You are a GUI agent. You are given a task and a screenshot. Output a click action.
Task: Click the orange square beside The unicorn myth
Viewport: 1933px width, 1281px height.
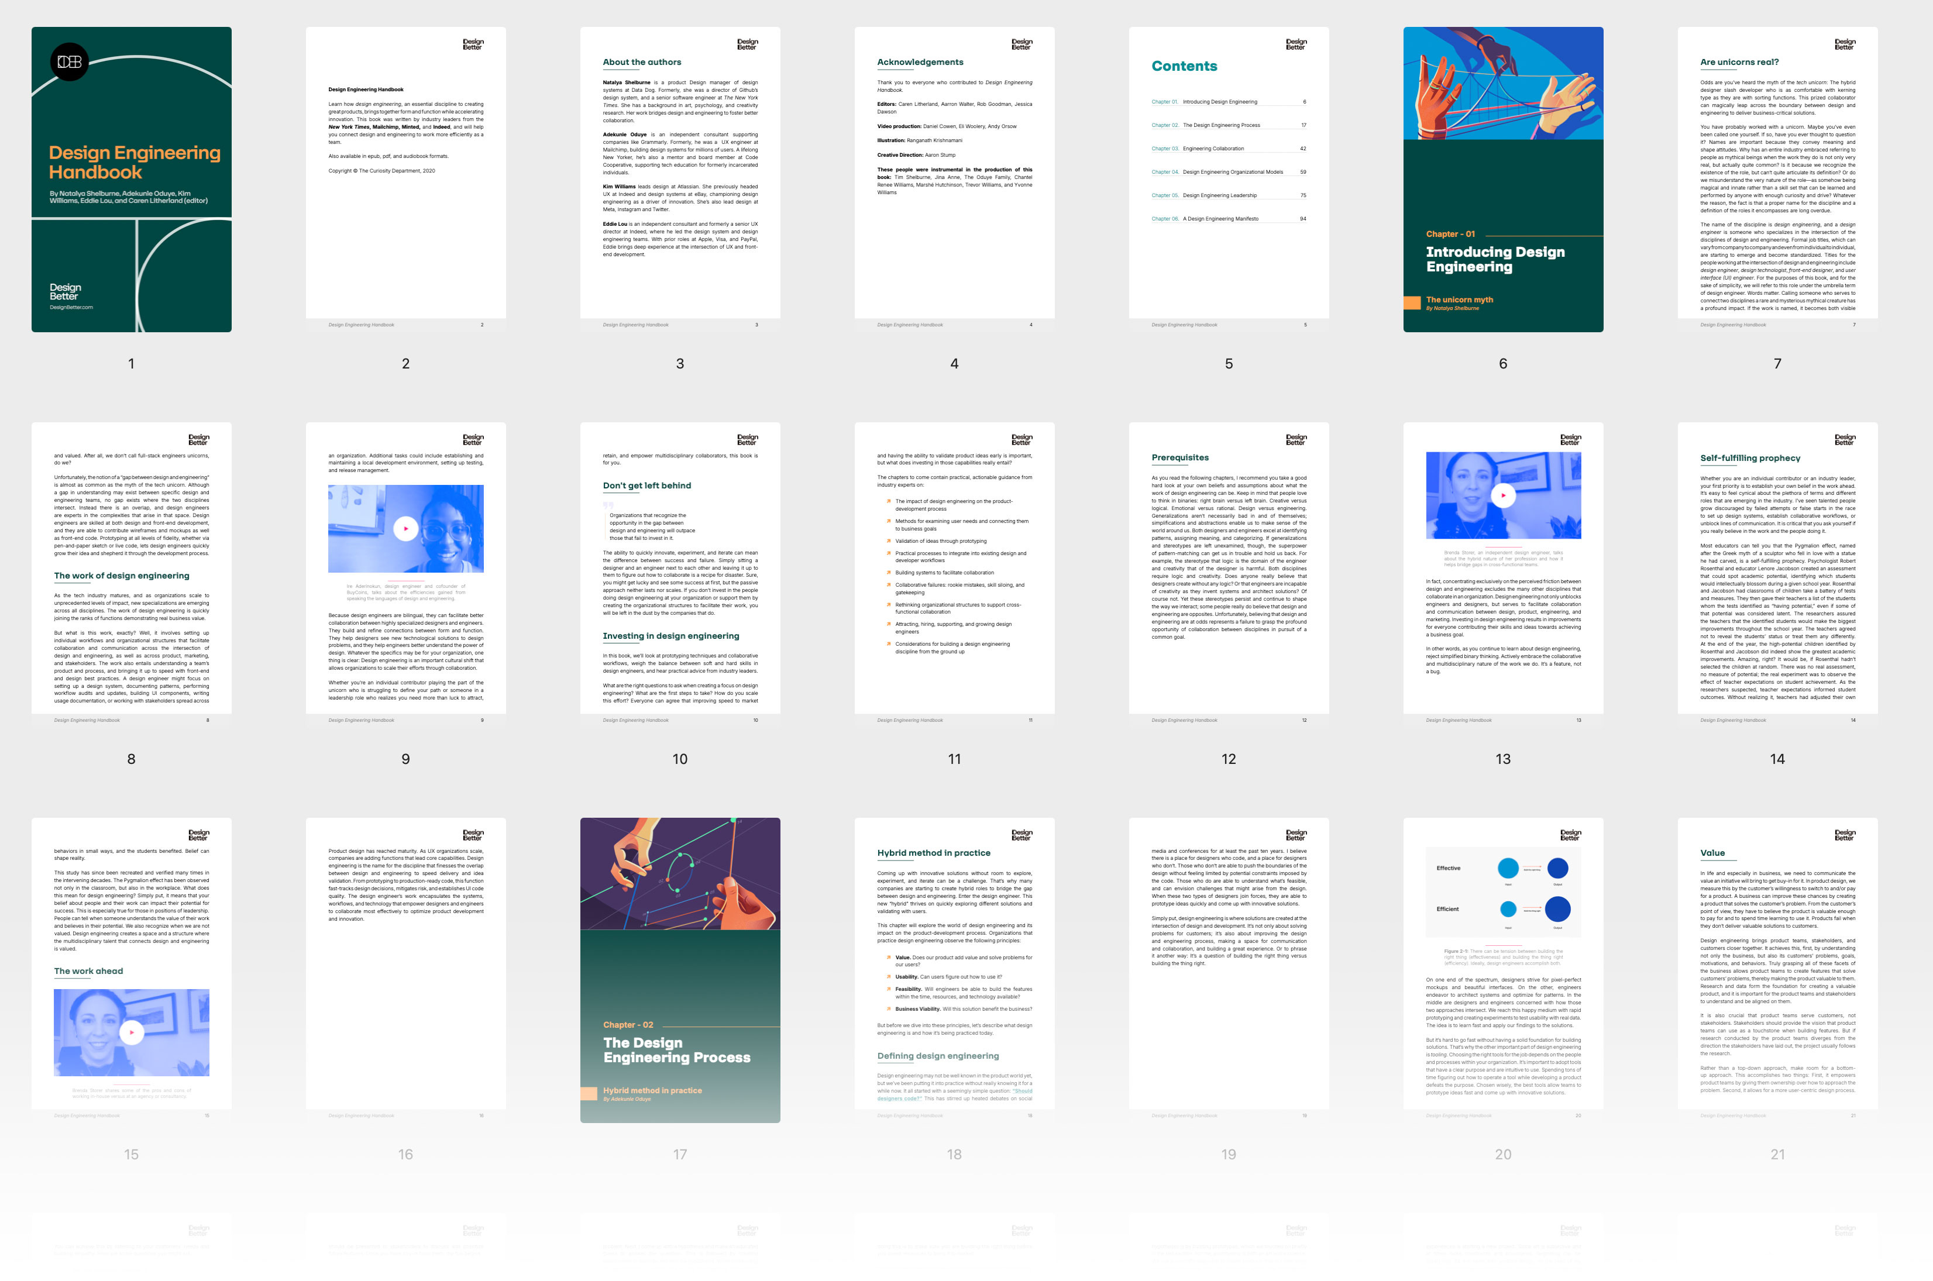(x=1412, y=303)
